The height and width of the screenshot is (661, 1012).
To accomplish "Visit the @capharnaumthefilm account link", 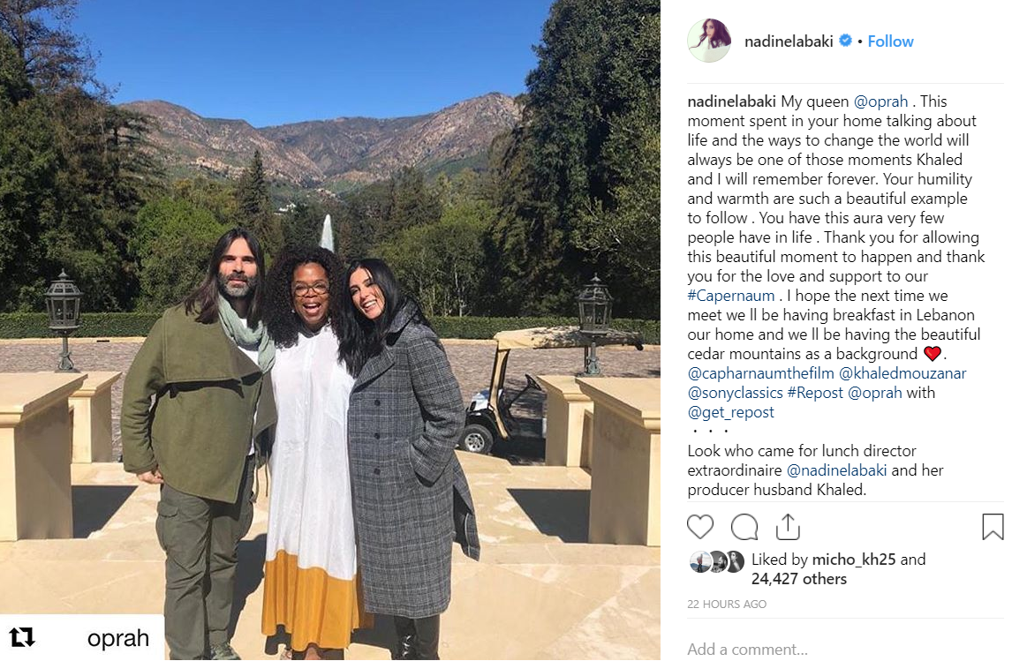I will (760, 373).
